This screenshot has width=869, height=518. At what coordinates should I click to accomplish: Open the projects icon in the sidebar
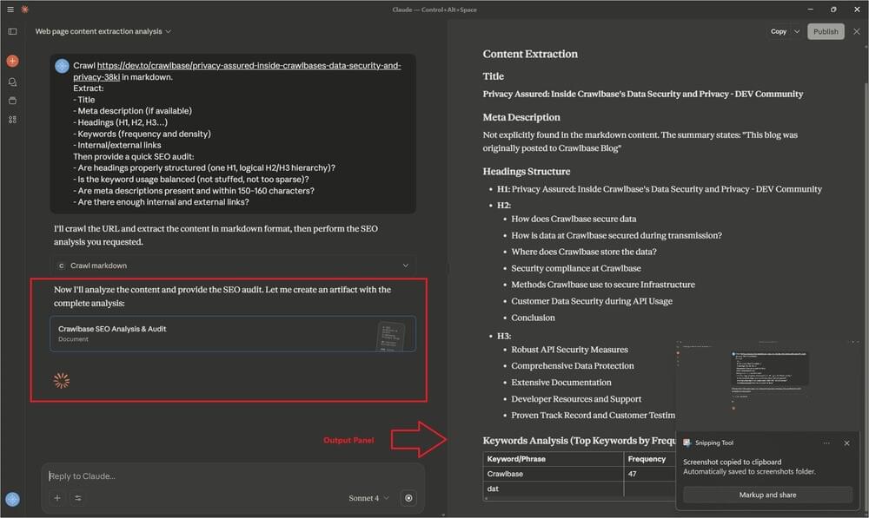[x=12, y=100]
